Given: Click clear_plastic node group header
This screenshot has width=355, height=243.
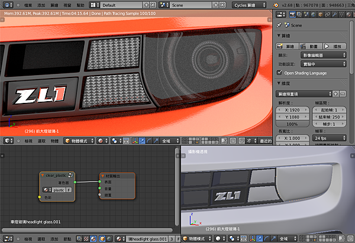Looking at the screenshot, I should (57, 175).
